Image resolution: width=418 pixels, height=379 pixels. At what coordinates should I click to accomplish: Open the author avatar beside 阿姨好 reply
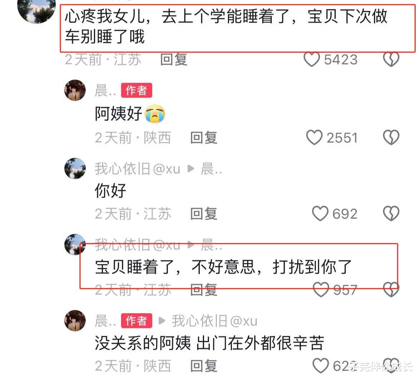coord(75,90)
